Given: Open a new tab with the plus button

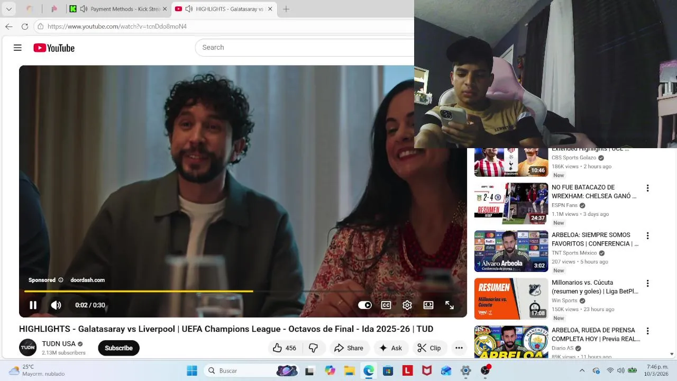Looking at the screenshot, I should (x=286, y=9).
